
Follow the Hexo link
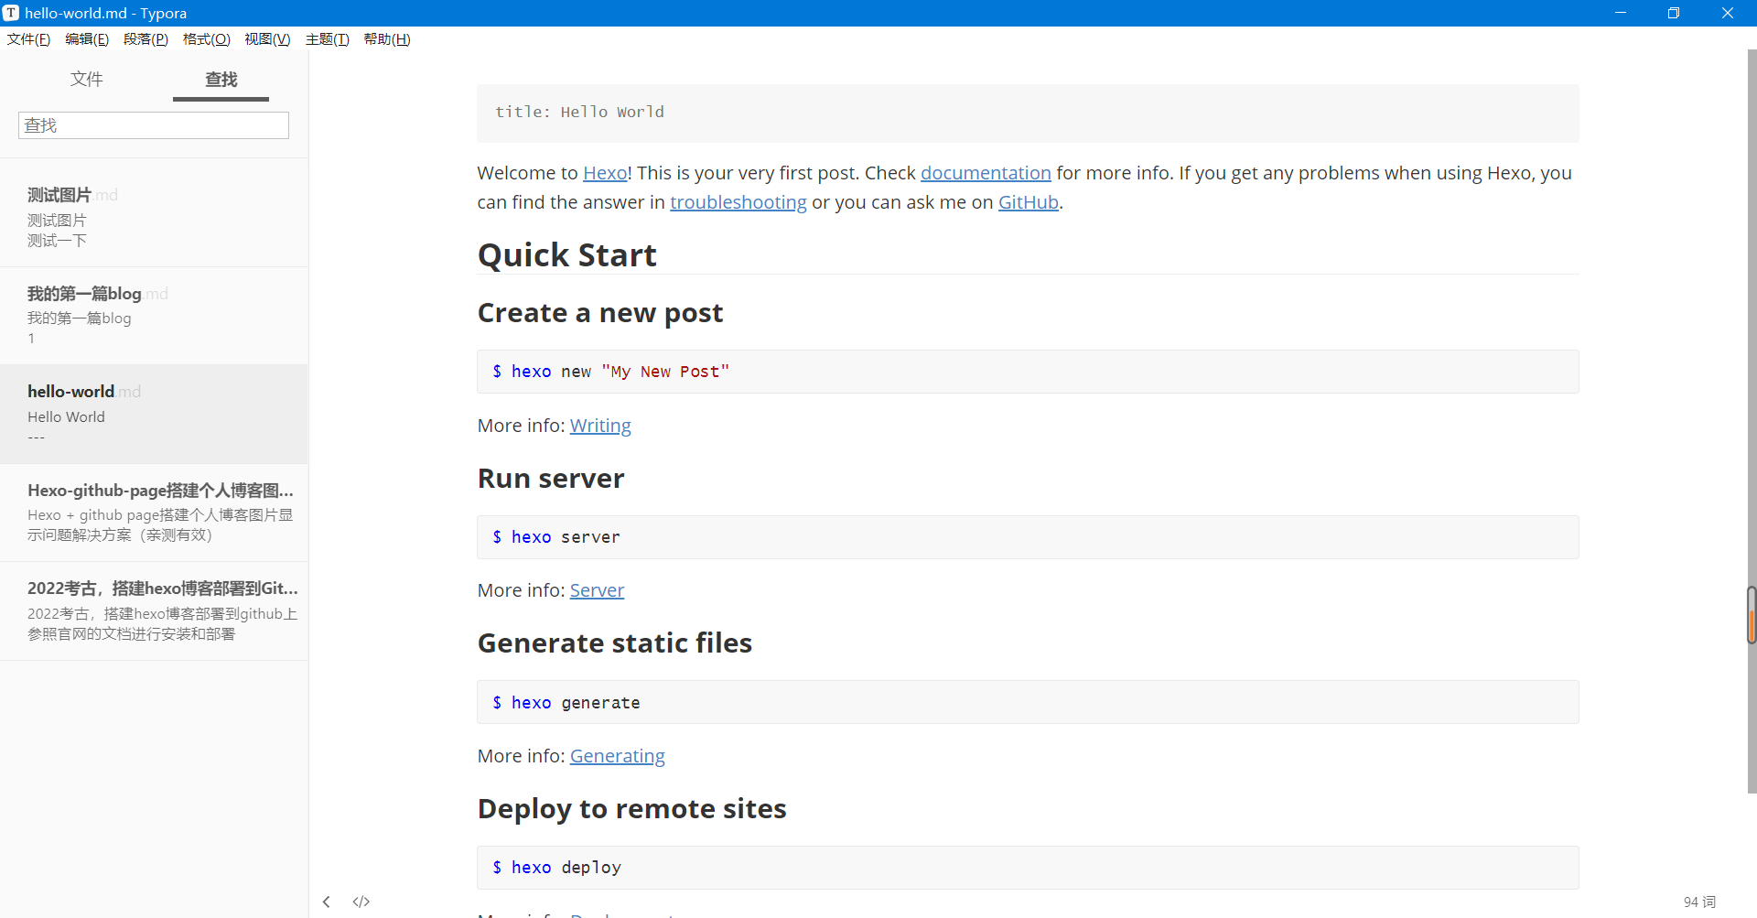tap(605, 173)
